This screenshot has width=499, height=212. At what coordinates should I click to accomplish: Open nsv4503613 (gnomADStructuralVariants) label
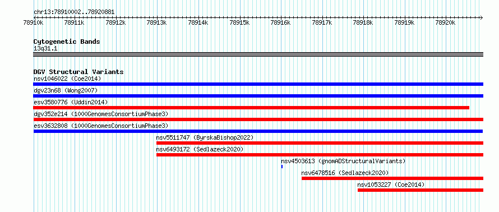click(343, 161)
